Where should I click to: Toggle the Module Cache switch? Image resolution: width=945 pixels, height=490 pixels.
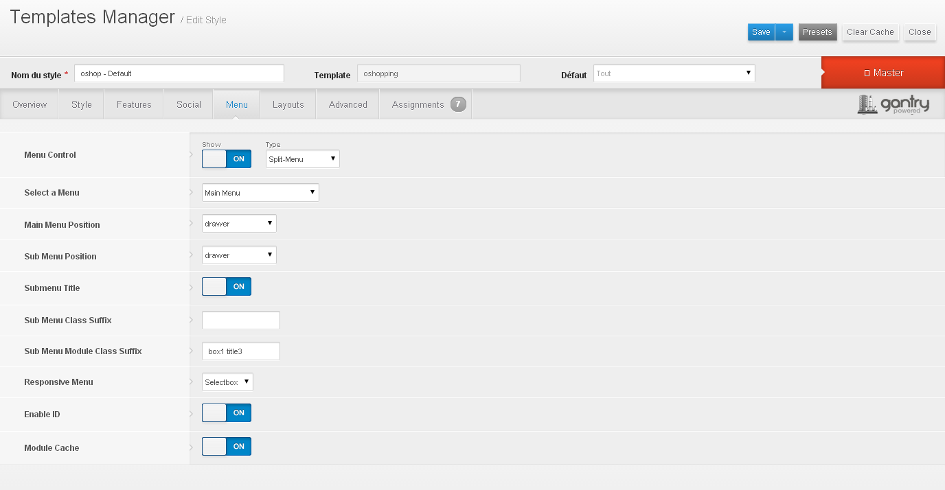227,447
